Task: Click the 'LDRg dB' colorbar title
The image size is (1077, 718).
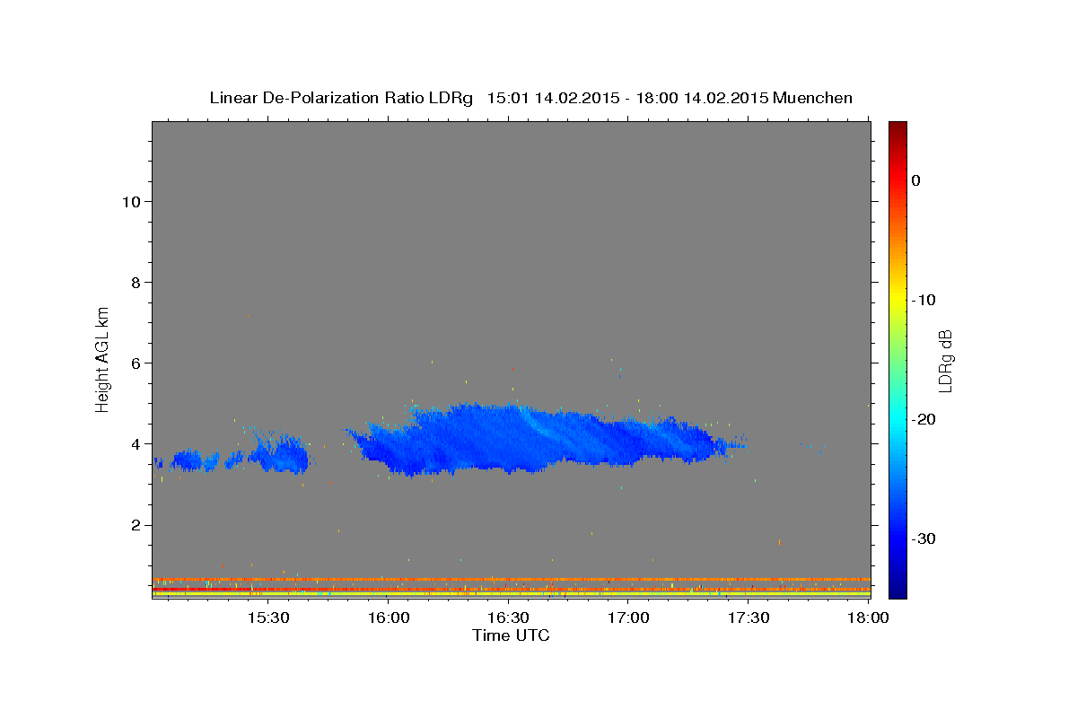Action: (x=945, y=360)
